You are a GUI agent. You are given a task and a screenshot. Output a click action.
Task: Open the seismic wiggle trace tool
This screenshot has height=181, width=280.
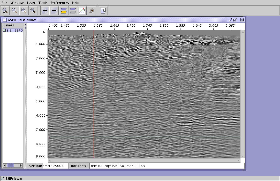point(82,11)
